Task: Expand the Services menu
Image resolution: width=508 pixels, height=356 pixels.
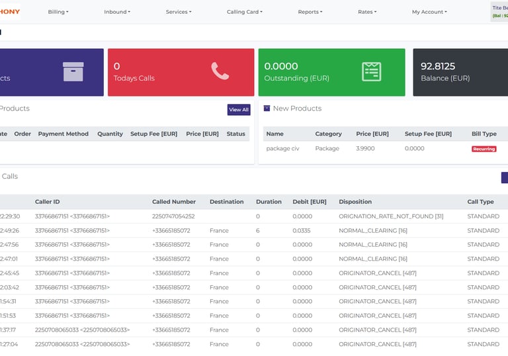Action: coord(179,12)
